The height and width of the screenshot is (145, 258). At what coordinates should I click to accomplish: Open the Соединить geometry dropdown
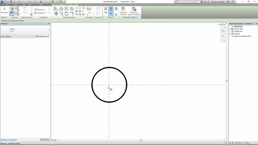pyautogui.click(x=47, y=13)
